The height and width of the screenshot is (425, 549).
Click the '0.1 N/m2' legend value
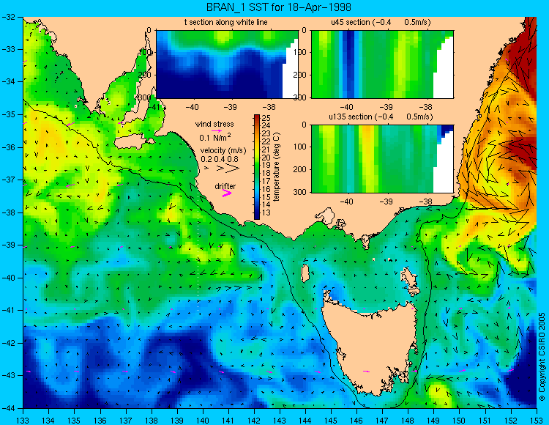[x=215, y=137]
